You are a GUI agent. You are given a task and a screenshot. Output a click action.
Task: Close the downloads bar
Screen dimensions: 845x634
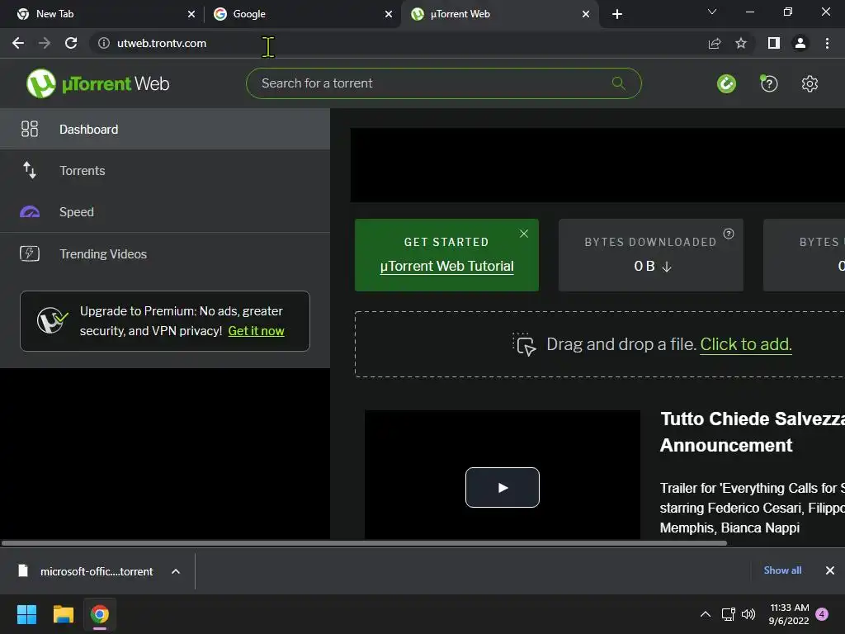point(830,570)
